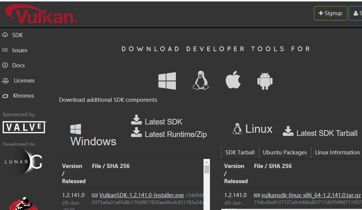
Task: Download the Latest SDK Tarball
Action: [x=327, y=133]
